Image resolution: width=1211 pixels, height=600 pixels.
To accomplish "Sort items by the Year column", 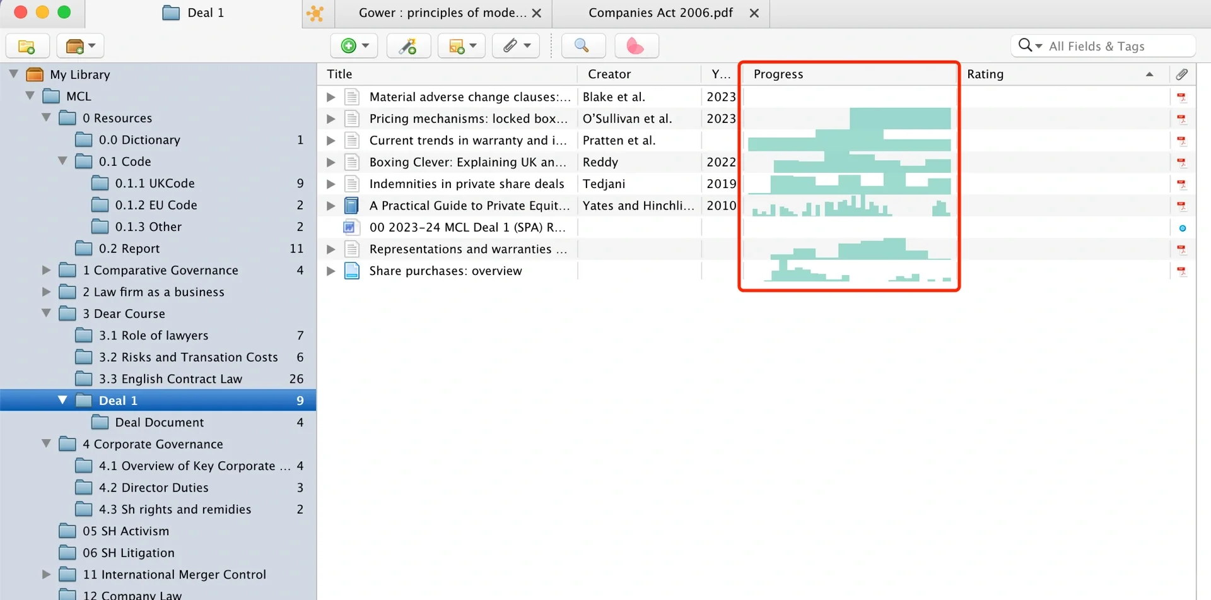I will (721, 74).
